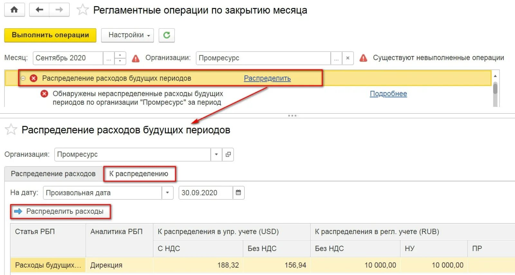Click the Распределить link
The height and width of the screenshot is (275, 515).
click(x=267, y=78)
